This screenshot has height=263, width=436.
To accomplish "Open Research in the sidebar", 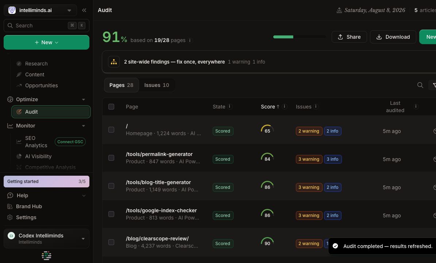I will pyautogui.click(x=36, y=64).
